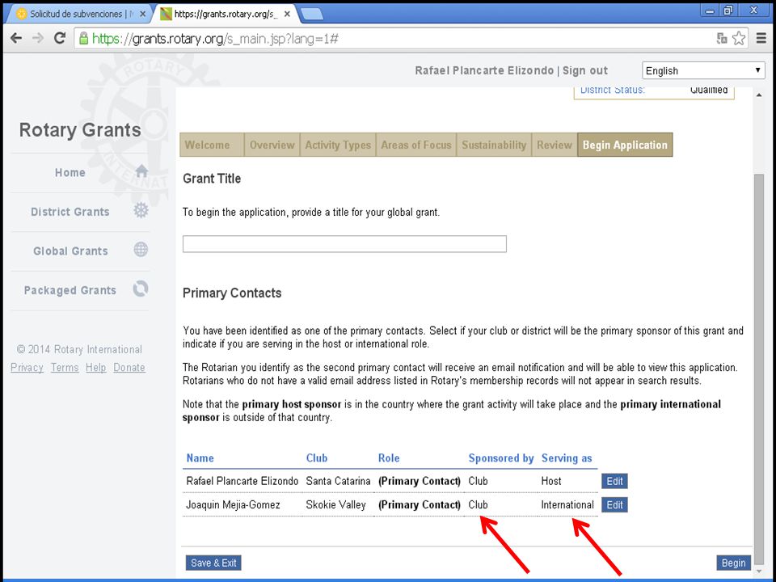The image size is (776, 582).
Task: Click the Terms footer link
Action: 65,368
